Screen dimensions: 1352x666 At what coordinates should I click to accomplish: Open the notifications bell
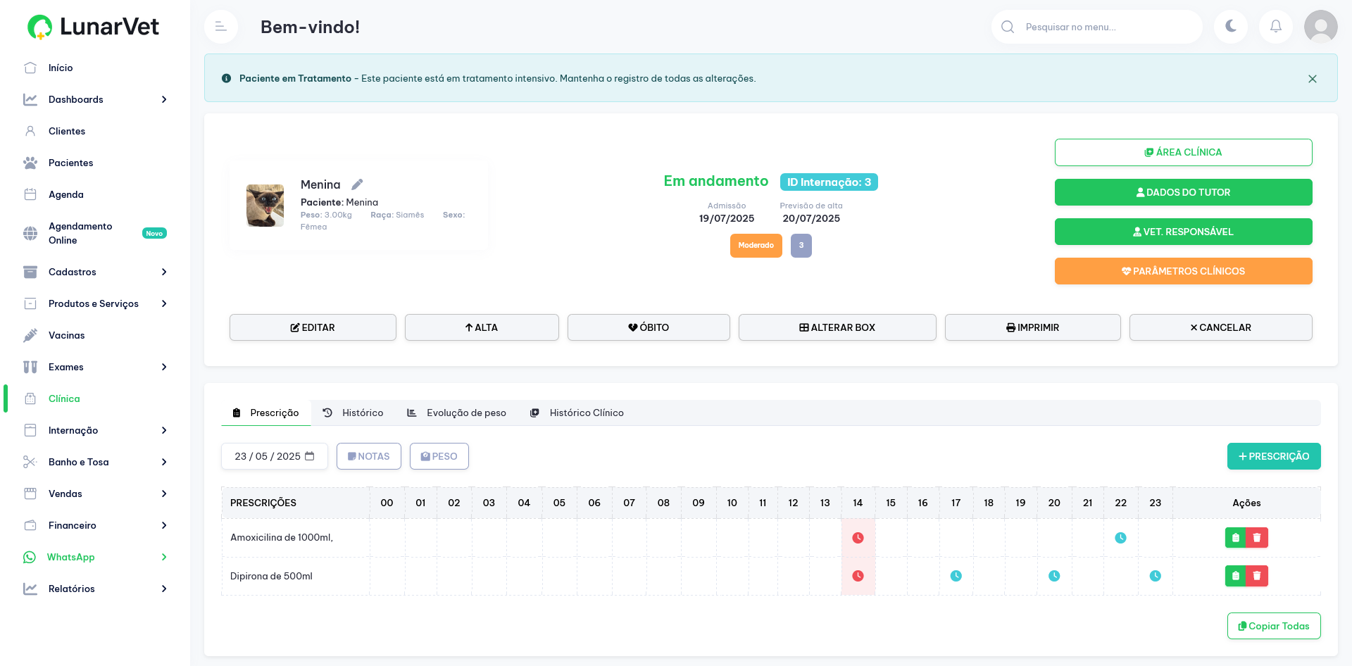point(1276,27)
